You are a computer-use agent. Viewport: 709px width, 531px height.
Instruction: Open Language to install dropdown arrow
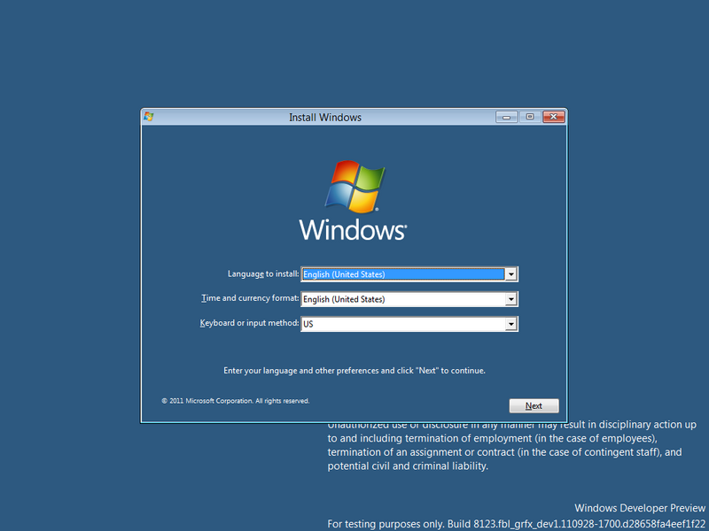510,274
